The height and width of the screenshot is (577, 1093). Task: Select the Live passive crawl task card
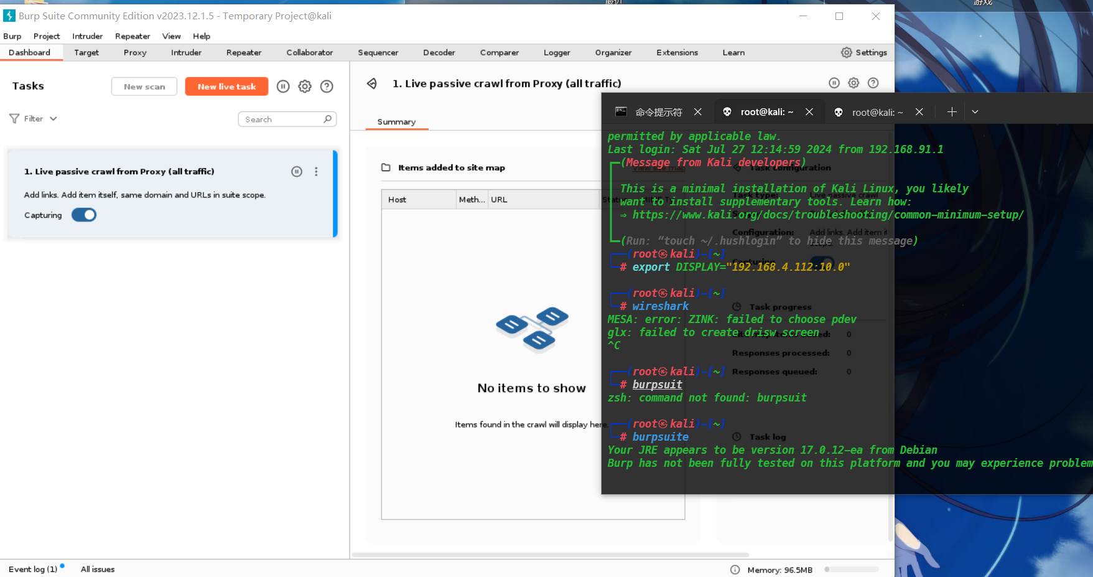click(172, 194)
